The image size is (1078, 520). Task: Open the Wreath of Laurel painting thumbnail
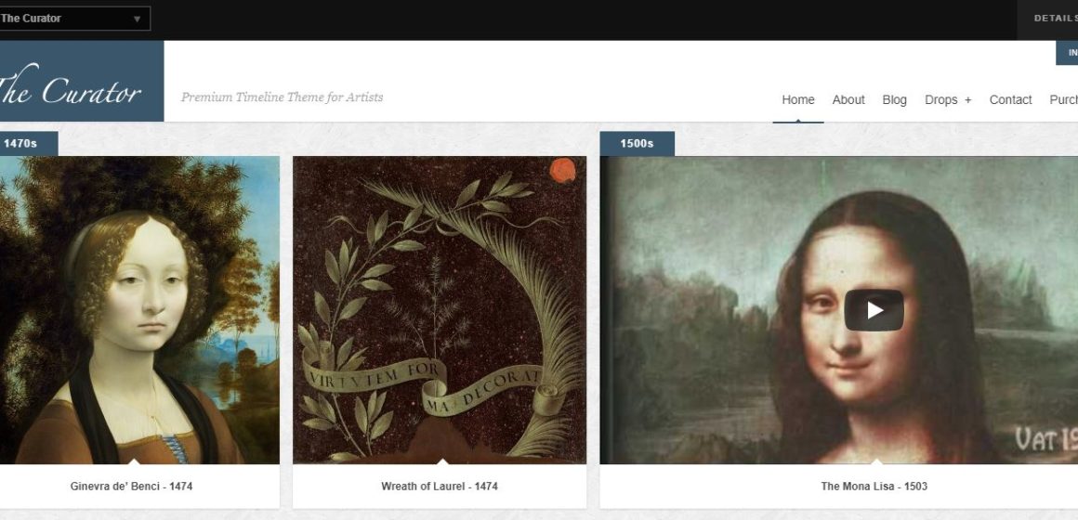click(440, 310)
